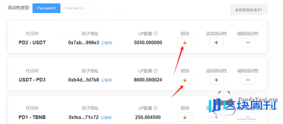Click the PD1 - TBNB token pair name

click(32, 117)
